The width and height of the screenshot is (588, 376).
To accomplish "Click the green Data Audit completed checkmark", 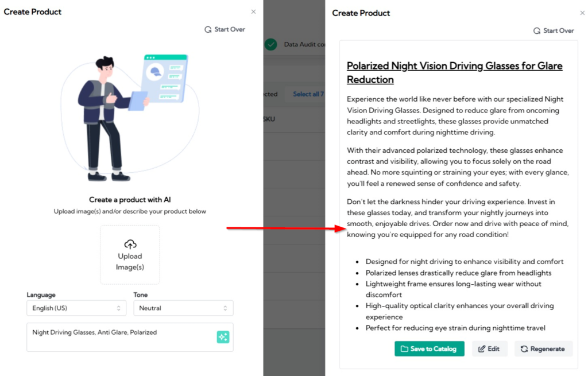I will [x=270, y=44].
